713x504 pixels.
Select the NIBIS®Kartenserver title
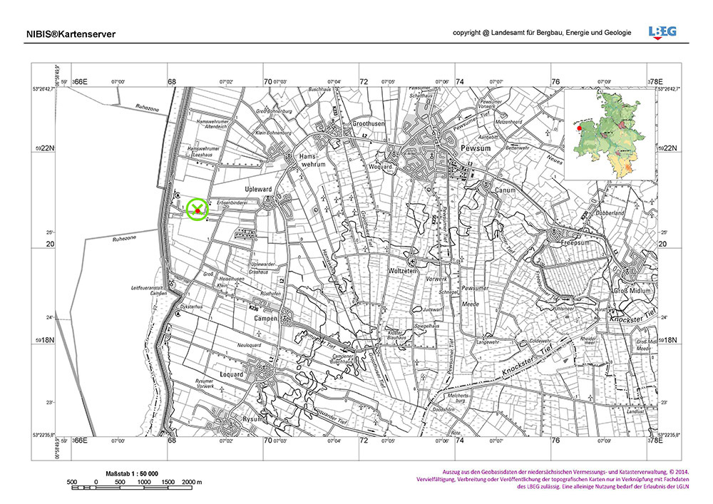(71, 34)
